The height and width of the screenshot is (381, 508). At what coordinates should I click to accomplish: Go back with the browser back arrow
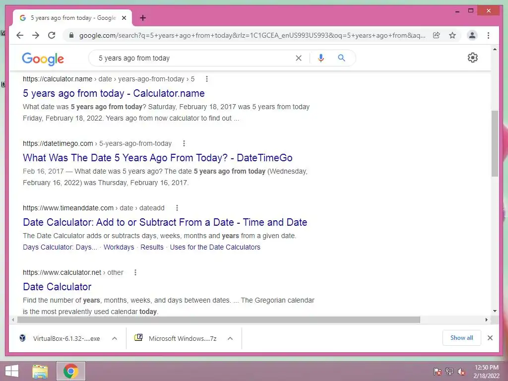(20, 35)
